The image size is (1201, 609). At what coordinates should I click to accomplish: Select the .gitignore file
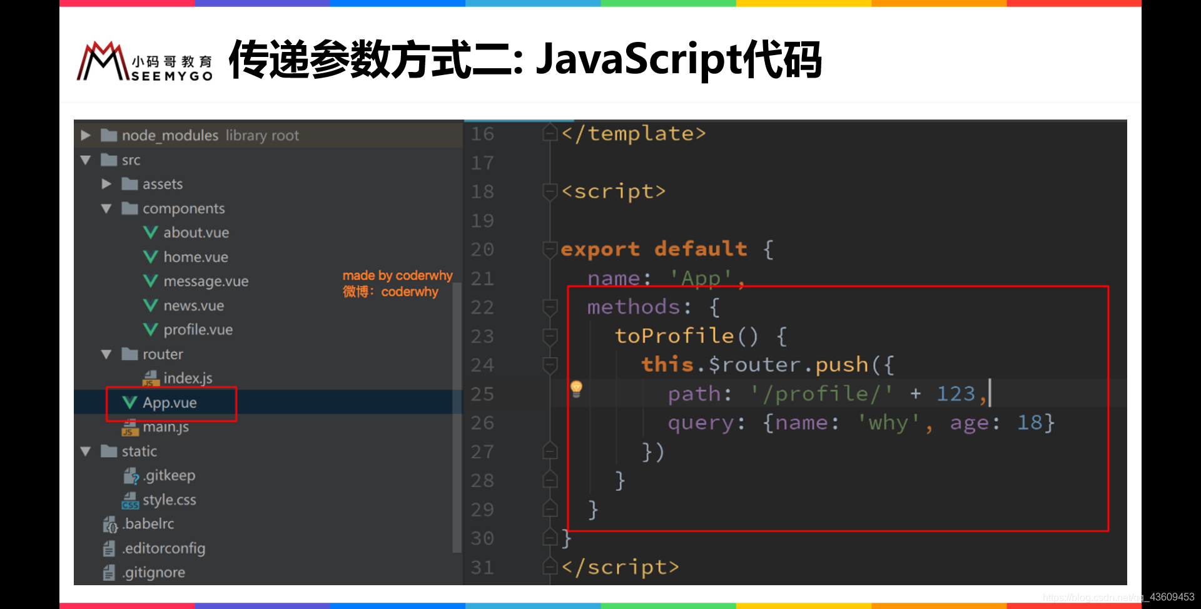click(153, 573)
